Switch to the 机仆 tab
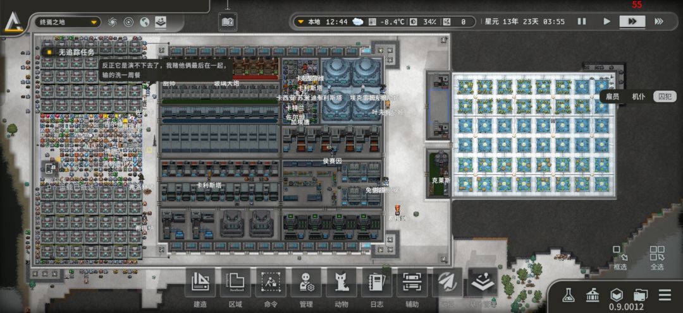Viewport: 683px width, 313px height. (x=638, y=97)
